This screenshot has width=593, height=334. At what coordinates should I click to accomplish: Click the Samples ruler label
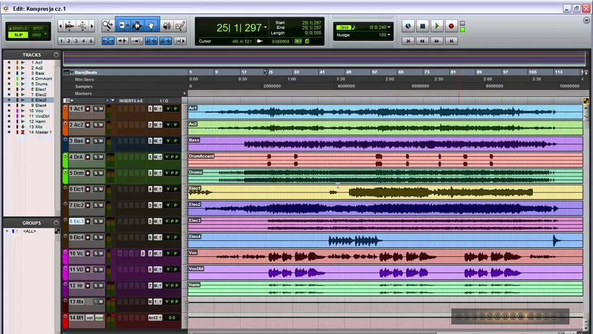[84, 87]
